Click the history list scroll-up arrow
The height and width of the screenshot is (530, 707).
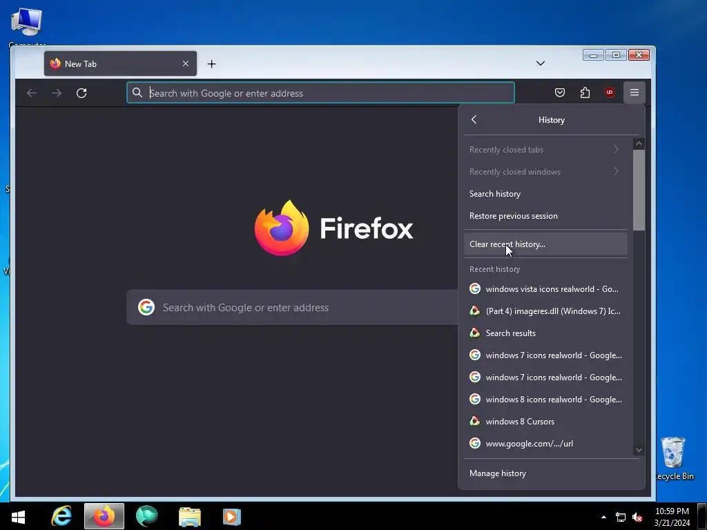click(x=639, y=144)
